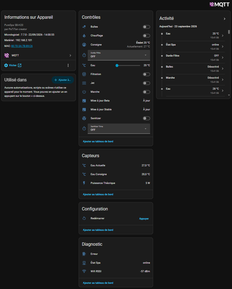The height and width of the screenshot is (289, 232).
Task: Click the Filtration icon
Action: [84, 74]
